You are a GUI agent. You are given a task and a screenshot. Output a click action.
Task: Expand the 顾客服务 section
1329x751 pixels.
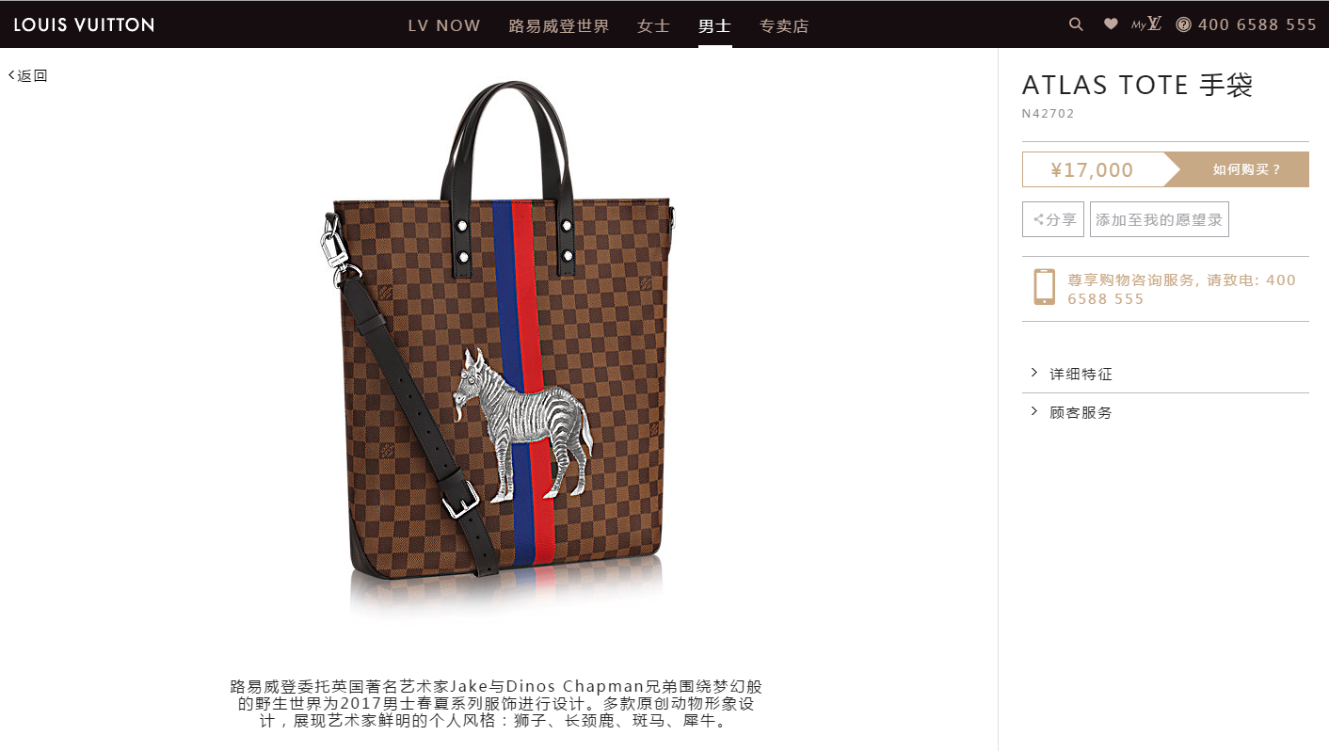(x=1165, y=412)
